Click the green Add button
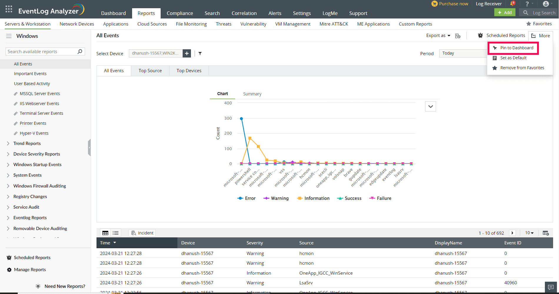The height and width of the screenshot is (294, 559). pyautogui.click(x=505, y=13)
